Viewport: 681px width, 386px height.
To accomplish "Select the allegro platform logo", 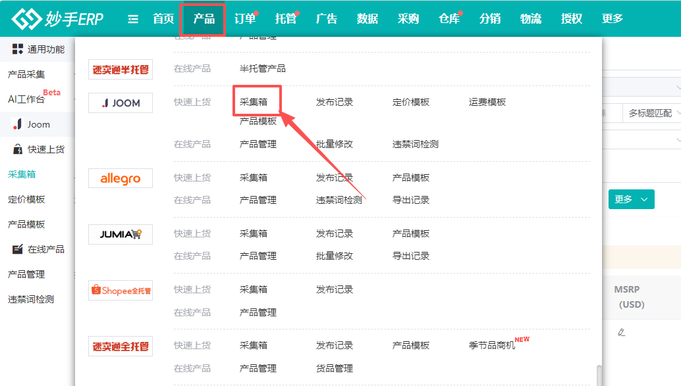I will point(121,178).
